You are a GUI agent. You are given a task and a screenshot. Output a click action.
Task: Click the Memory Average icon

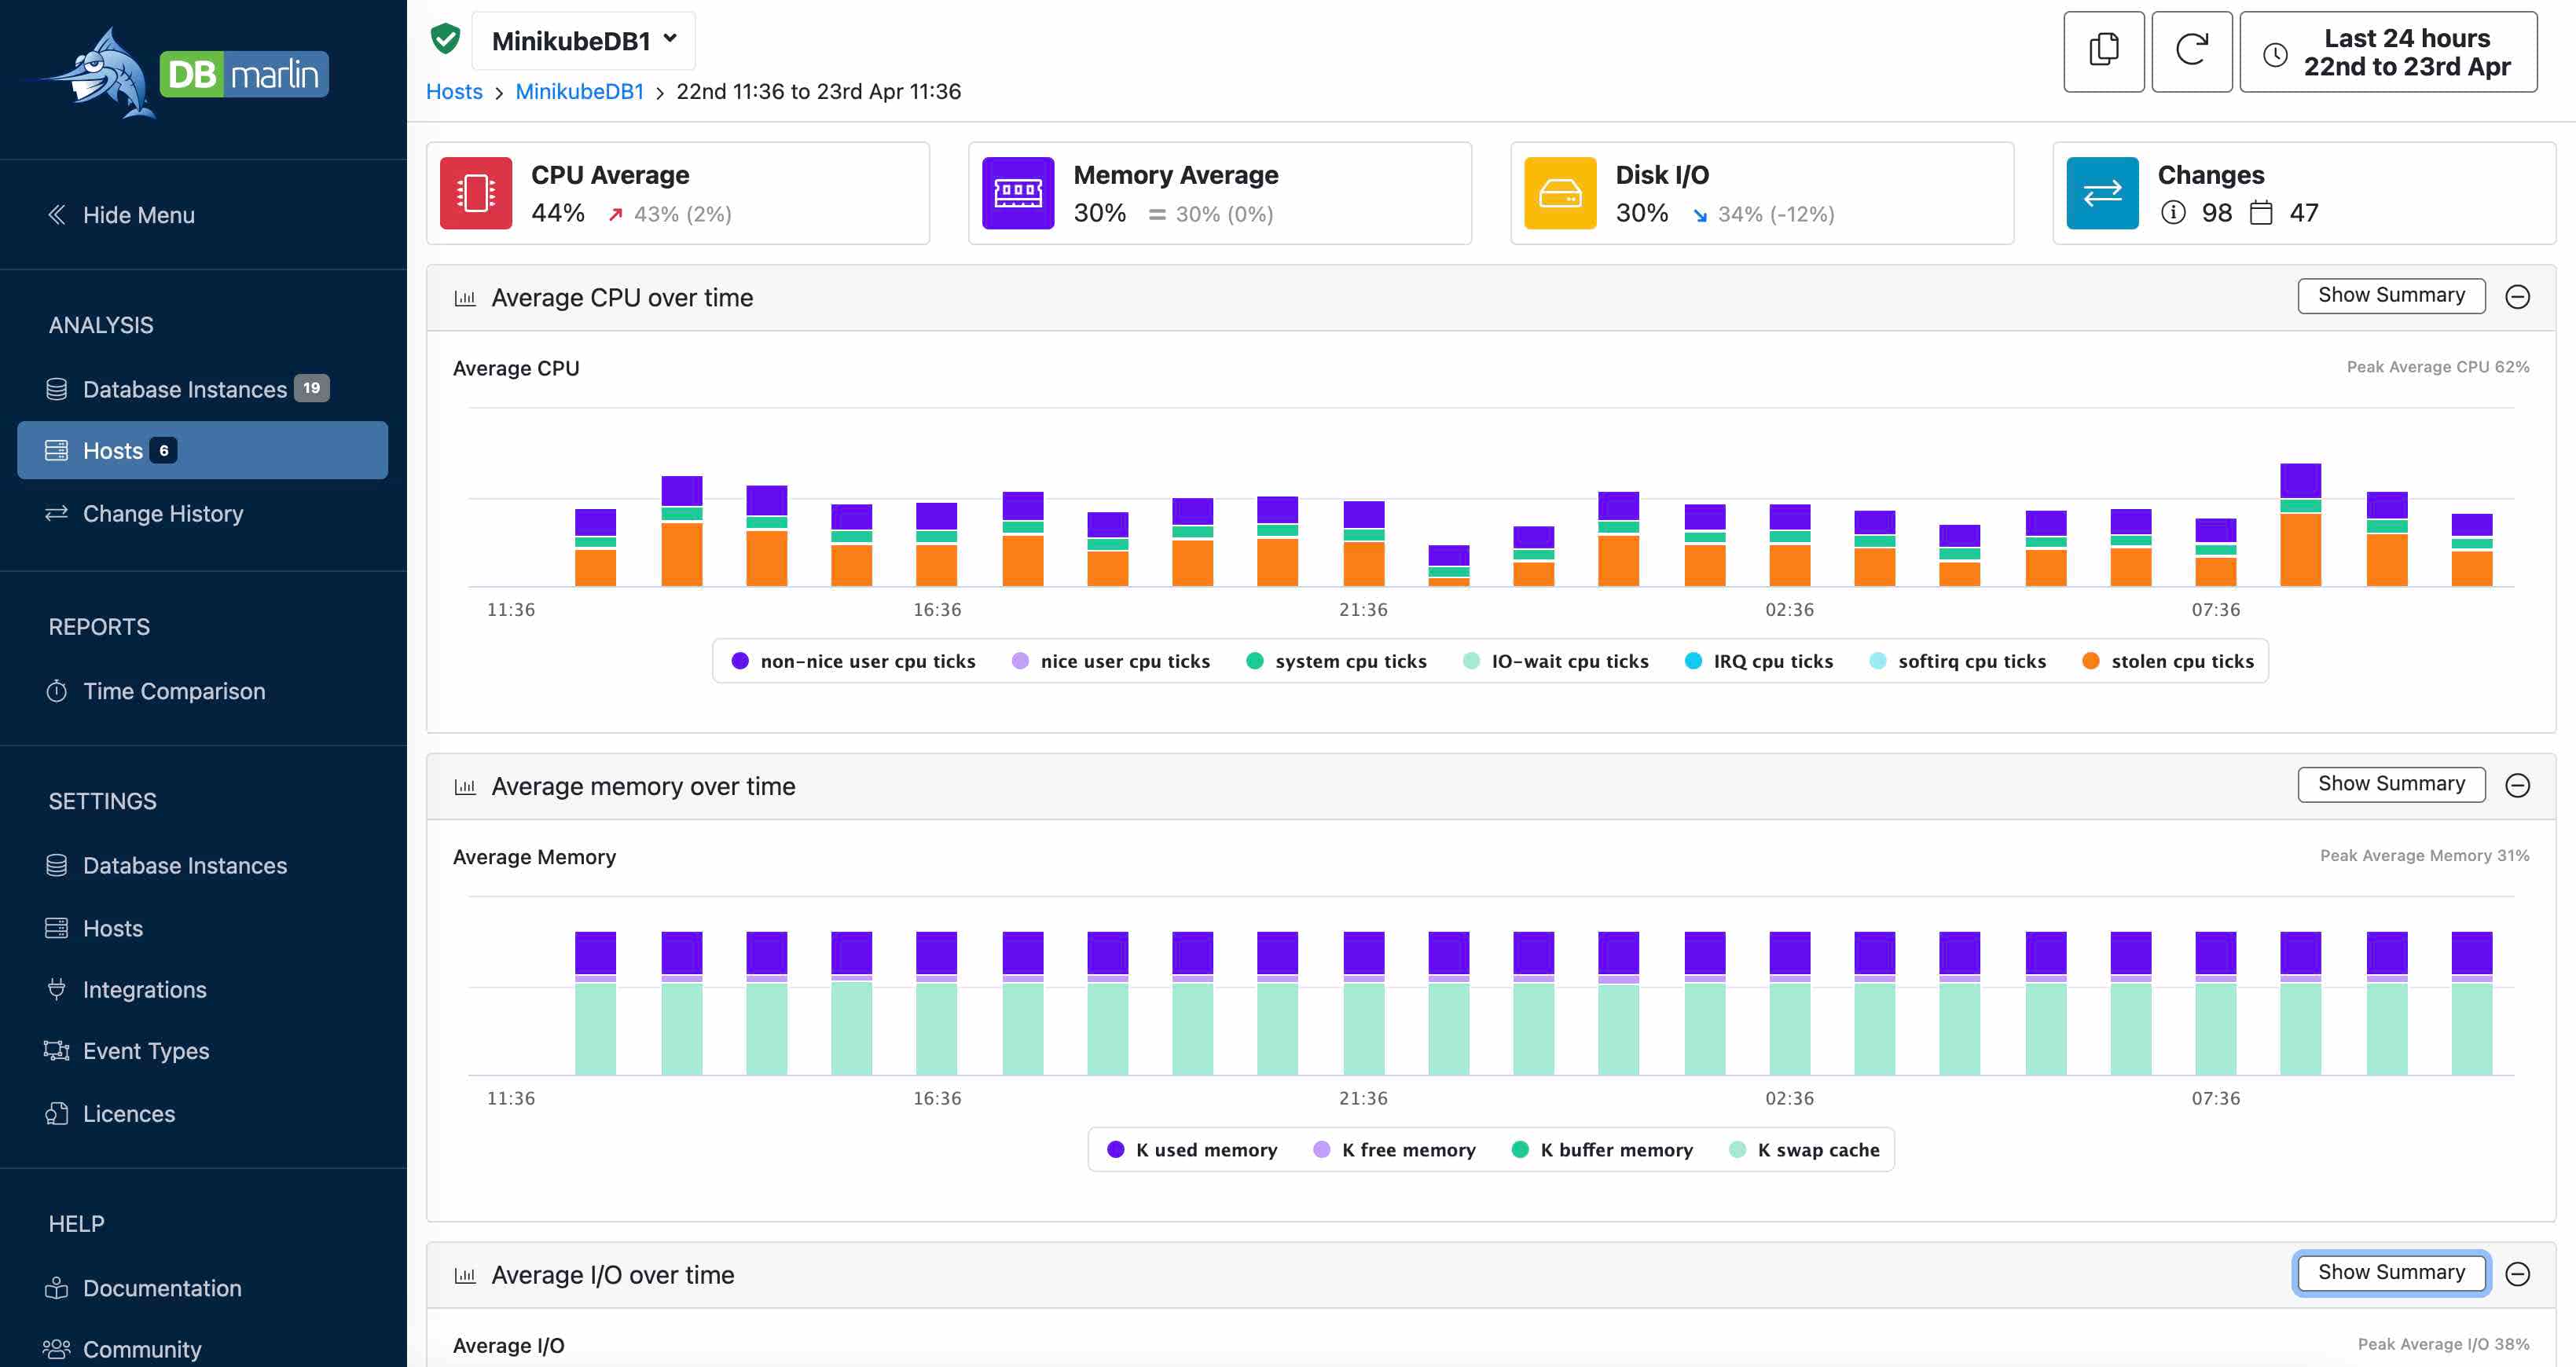pyautogui.click(x=1015, y=192)
